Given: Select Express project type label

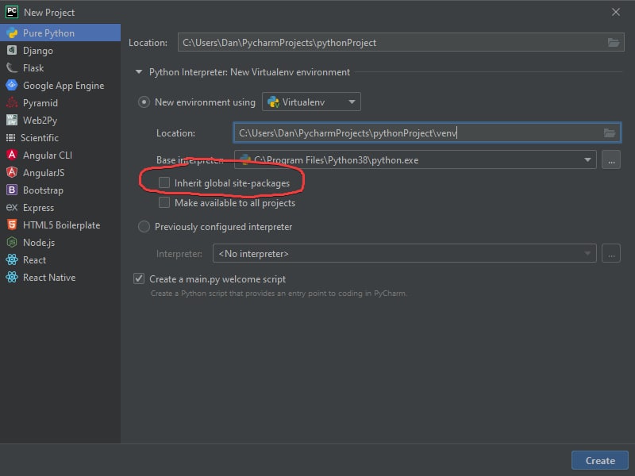Looking at the screenshot, I should [38, 208].
